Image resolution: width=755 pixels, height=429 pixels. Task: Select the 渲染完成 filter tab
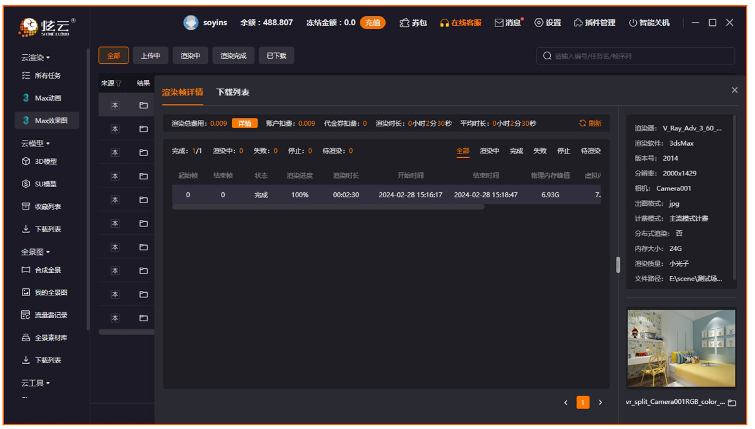(233, 56)
